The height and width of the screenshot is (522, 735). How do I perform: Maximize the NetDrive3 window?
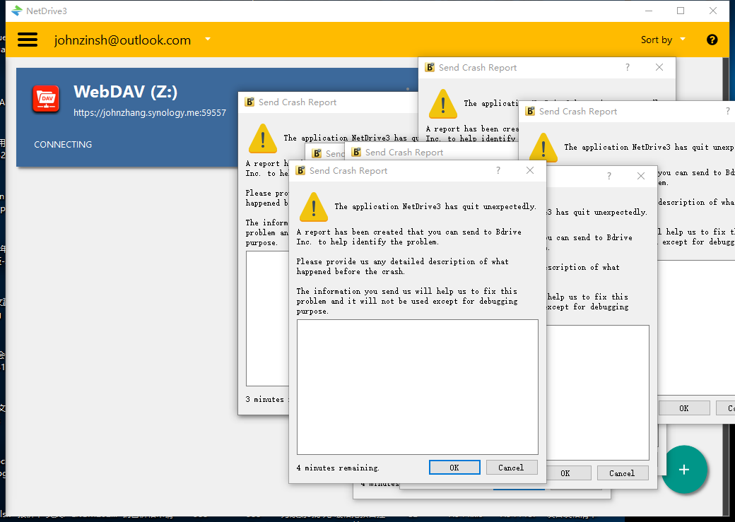coord(681,11)
